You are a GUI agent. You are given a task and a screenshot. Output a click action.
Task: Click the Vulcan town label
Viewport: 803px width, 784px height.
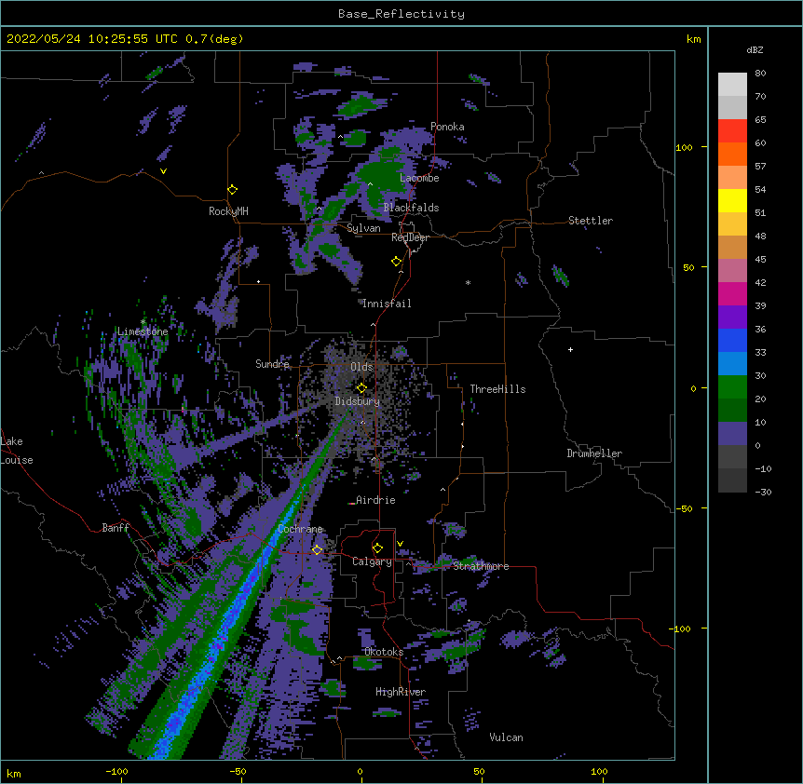(506, 737)
